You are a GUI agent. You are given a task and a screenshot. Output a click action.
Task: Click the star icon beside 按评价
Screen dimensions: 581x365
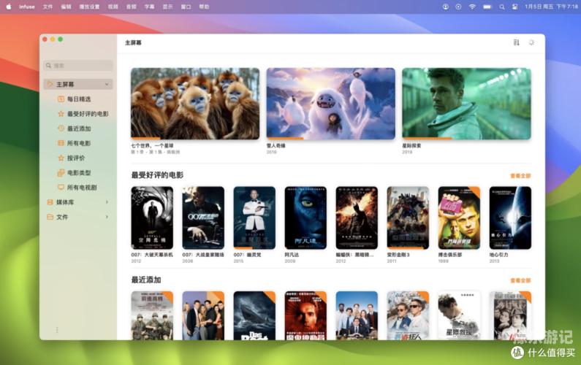pyautogui.click(x=61, y=158)
